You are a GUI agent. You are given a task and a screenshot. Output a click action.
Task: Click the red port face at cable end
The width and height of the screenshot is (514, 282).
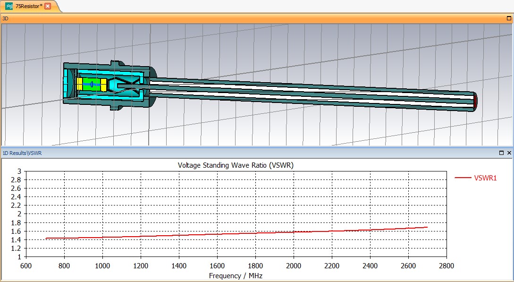point(475,102)
